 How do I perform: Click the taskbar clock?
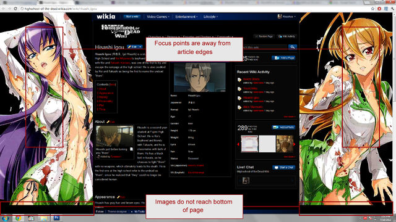click(x=386, y=218)
